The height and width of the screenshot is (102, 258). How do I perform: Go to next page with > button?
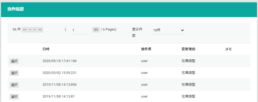[35, 30]
